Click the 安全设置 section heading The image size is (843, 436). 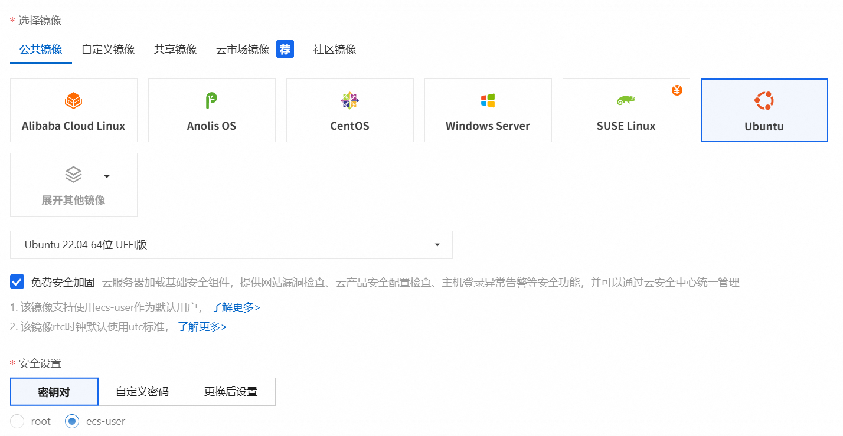pyautogui.click(x=40, y=363)
